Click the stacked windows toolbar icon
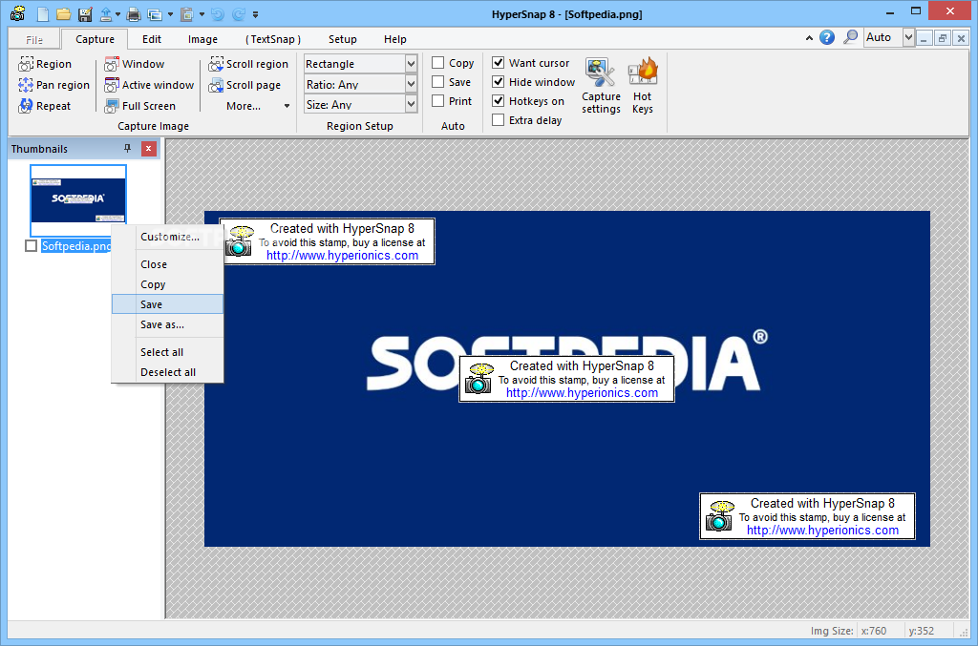 tap(154, 13)
